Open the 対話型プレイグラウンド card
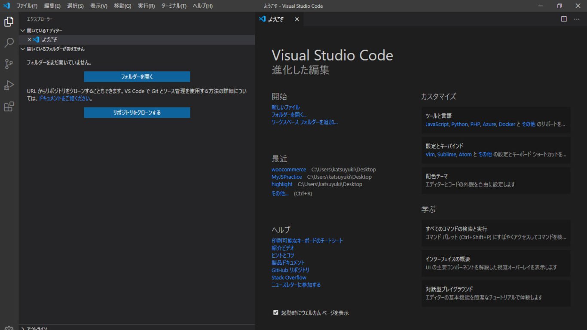Viewport: 587px width, 330px height. point(496,293)
